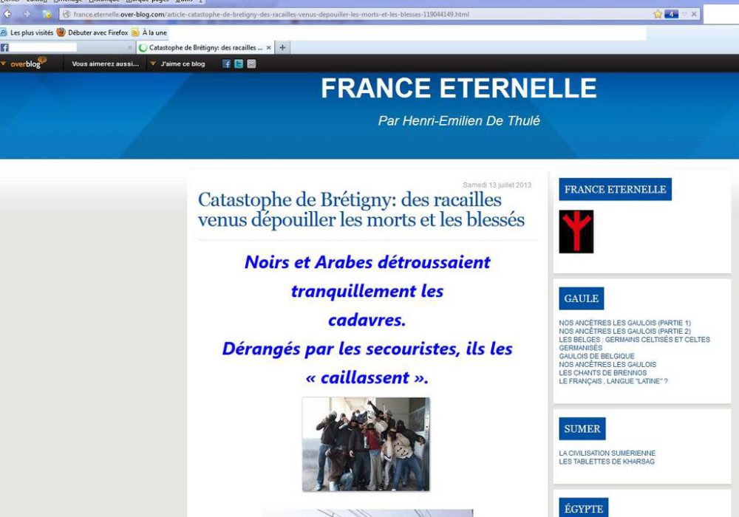Open a new tab with the plus button

pyautogui.click(x=282, y=47)
